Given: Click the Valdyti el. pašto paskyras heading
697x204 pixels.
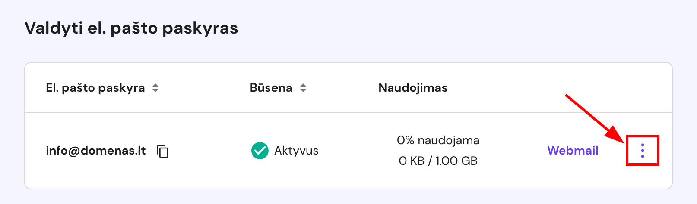Looking at the screenshot, I should 131,28.
